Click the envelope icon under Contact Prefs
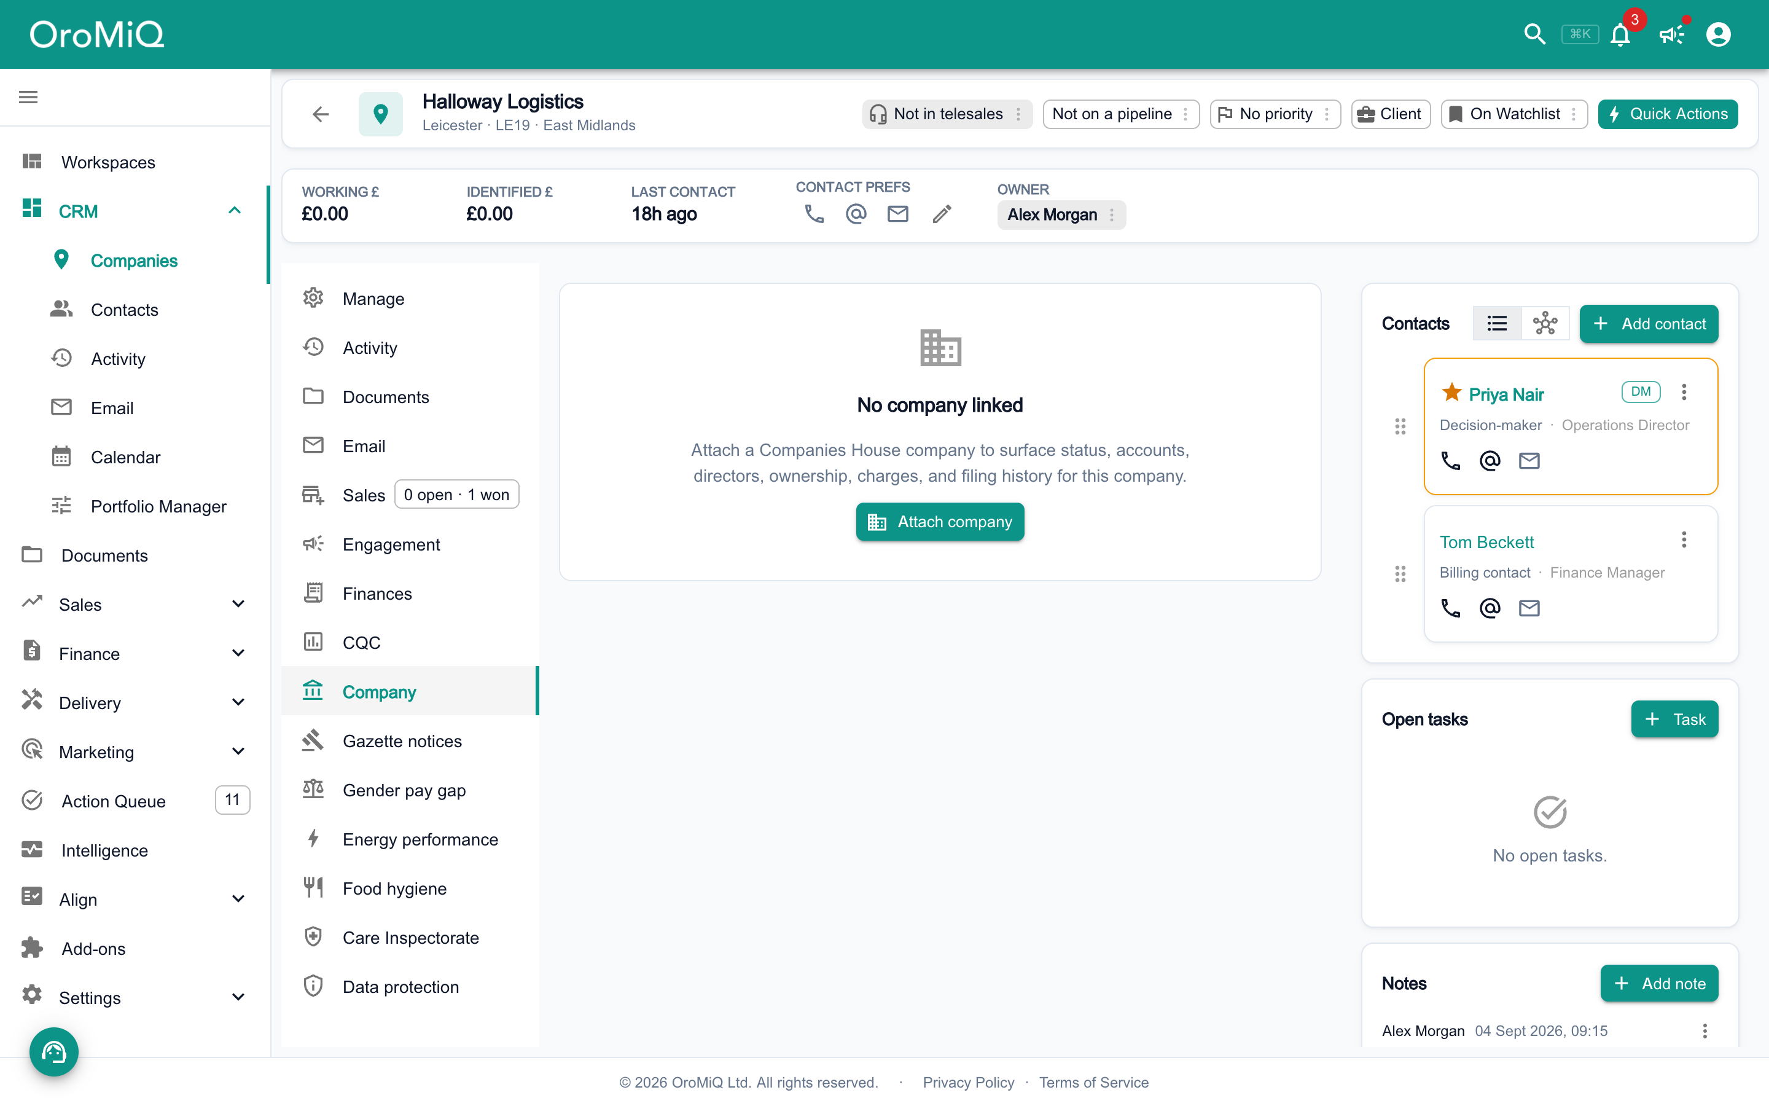Viewport: 1769px width, 1106px height. coord(897,214)
